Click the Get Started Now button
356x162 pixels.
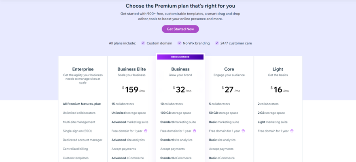pyautogui.click(x=180, y=29)
